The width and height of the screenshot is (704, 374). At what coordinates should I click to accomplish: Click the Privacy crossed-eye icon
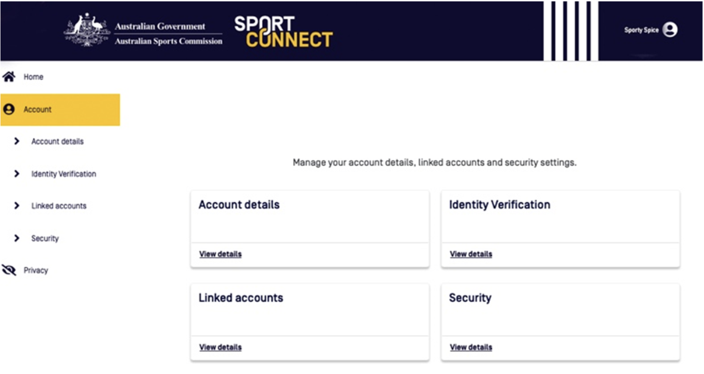point(9,270)
